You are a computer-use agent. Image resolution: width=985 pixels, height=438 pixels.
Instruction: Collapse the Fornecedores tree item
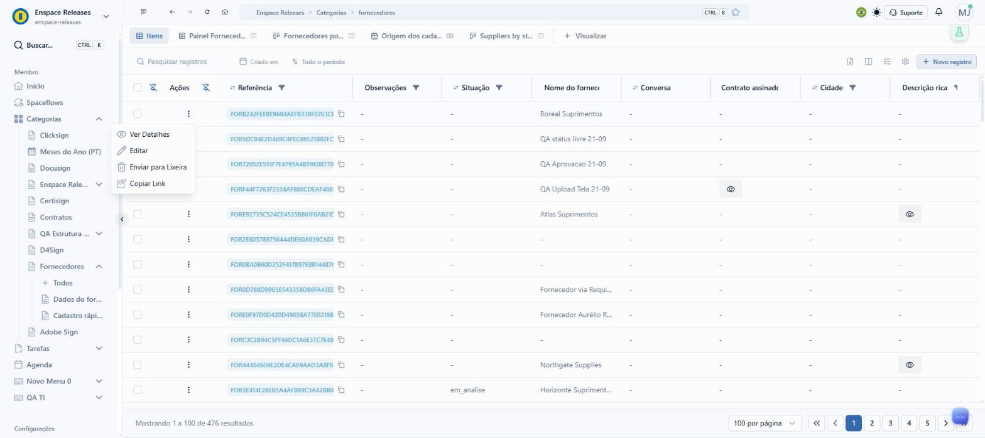click(x=99, y=267)
